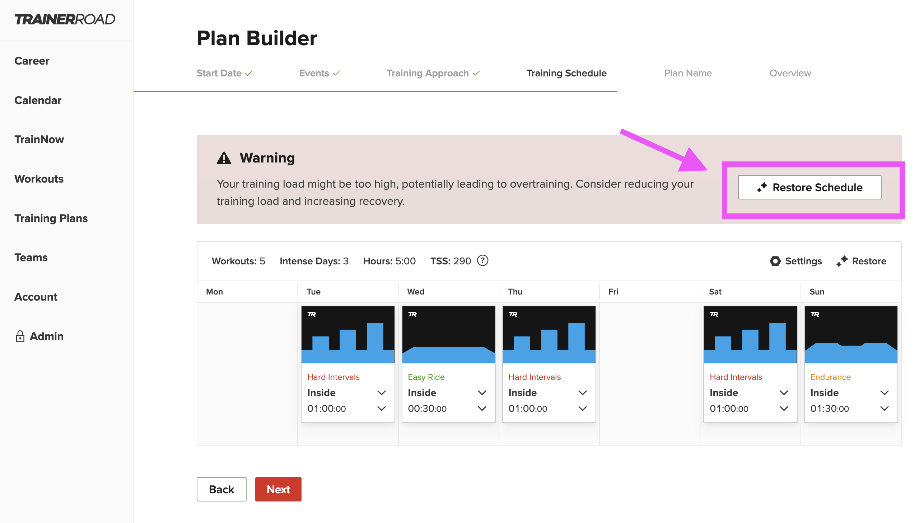Select Sunday's Endurance workout thumbnail

coord(851,335)
